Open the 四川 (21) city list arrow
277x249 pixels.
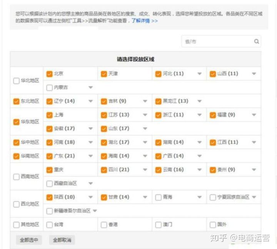click(145, 170)
